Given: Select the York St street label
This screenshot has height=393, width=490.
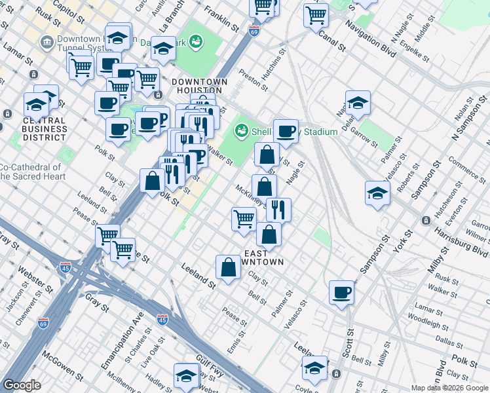Looking at the screenshot, I should (x=403, y=242).
